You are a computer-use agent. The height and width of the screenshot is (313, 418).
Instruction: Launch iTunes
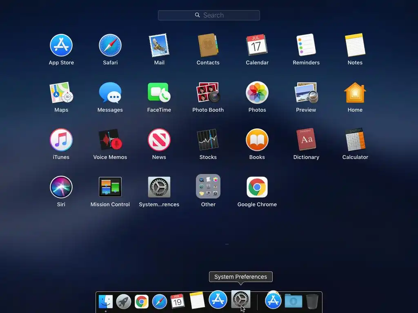coord(61,140)
